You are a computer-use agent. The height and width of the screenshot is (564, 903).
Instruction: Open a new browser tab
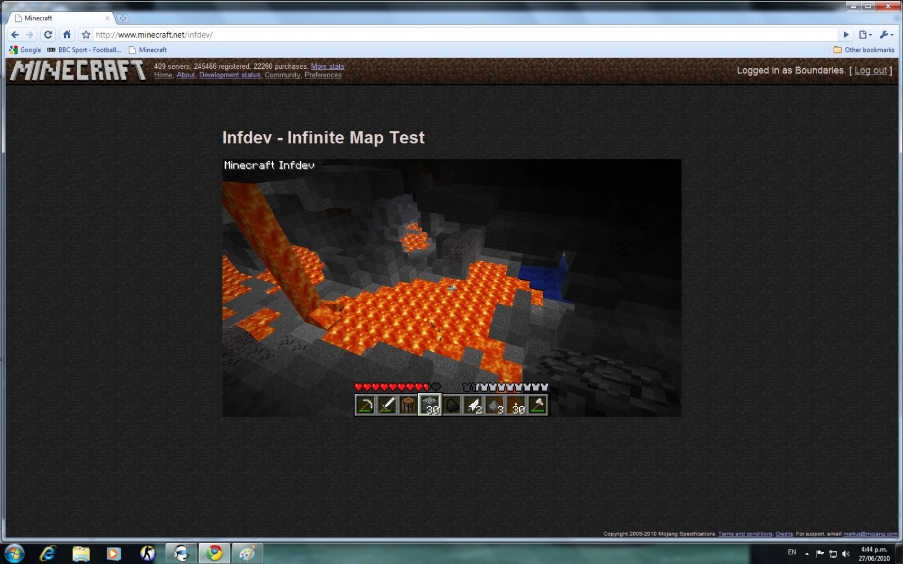click(123, 18)
